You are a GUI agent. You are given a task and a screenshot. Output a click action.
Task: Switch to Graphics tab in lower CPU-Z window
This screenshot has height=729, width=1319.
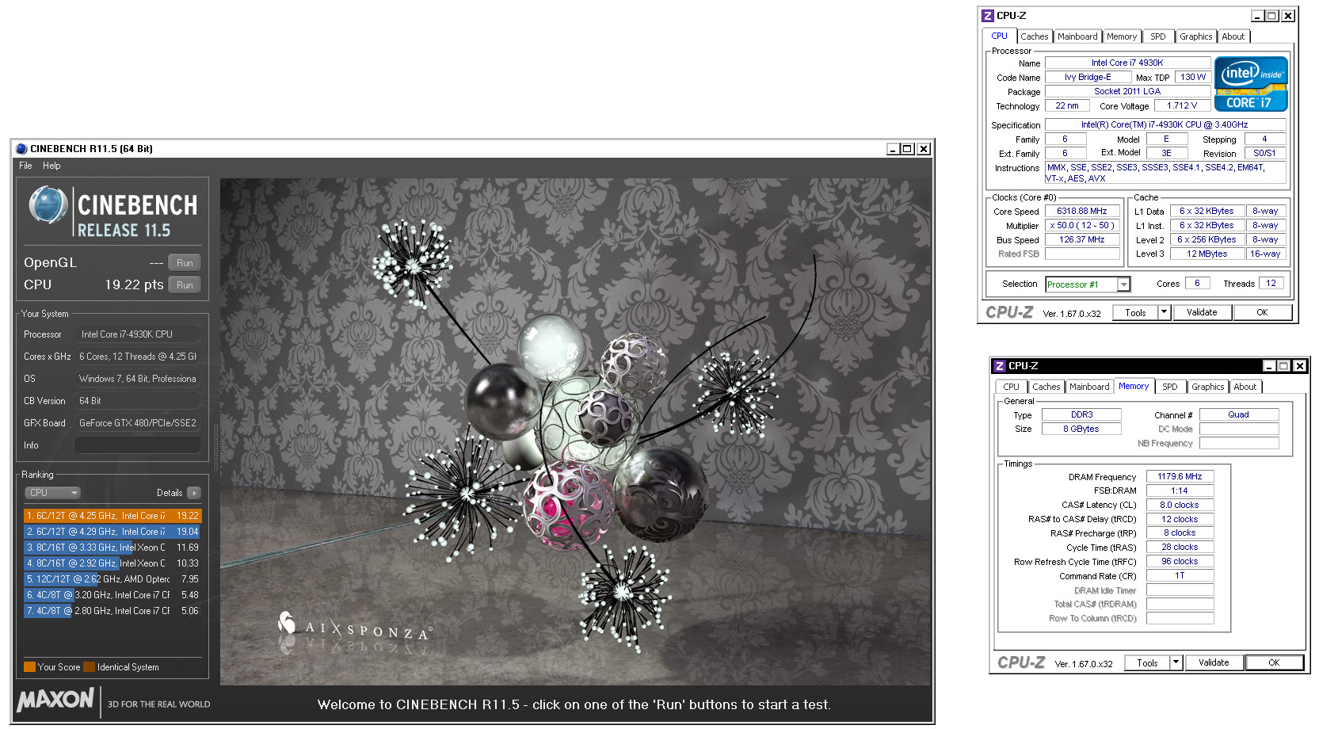(x=1208, y=387)
